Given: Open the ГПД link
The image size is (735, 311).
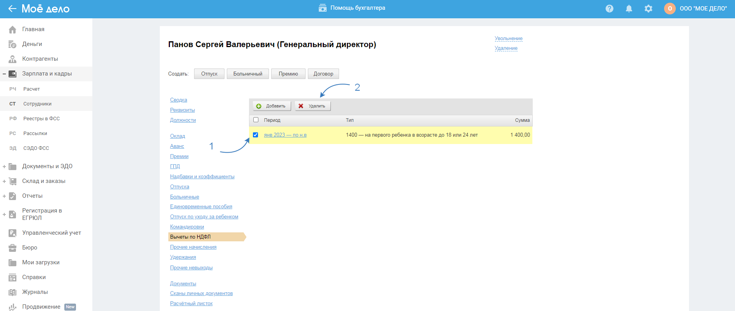Looking at the screenshot, I should click(x=175, y=167).
